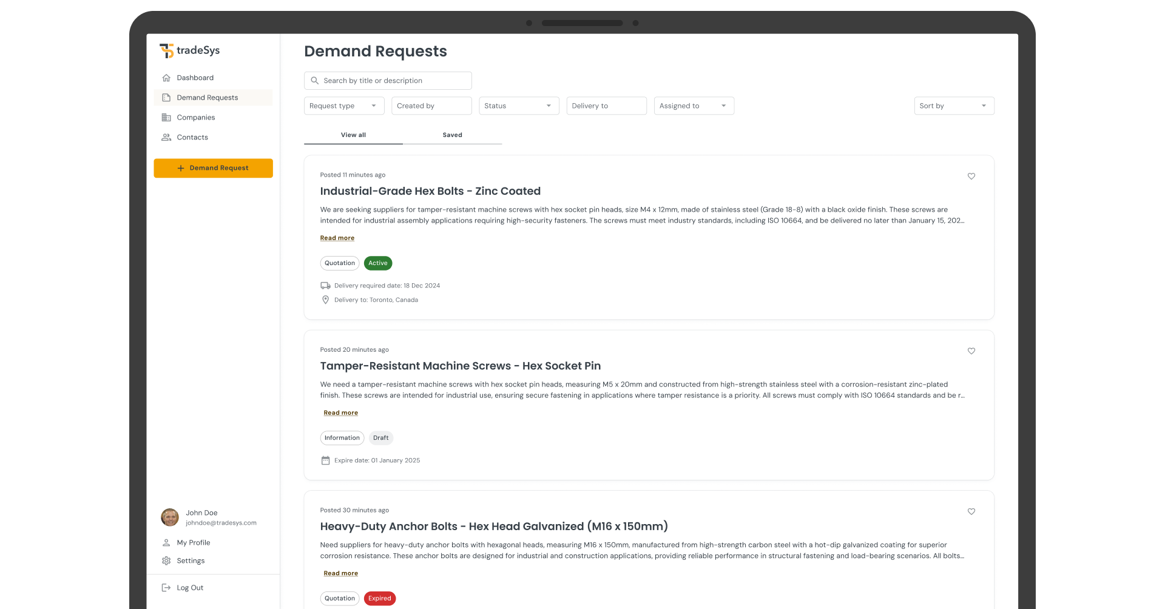
Task: Click the Companies building icon
Action: coord(166,118)
